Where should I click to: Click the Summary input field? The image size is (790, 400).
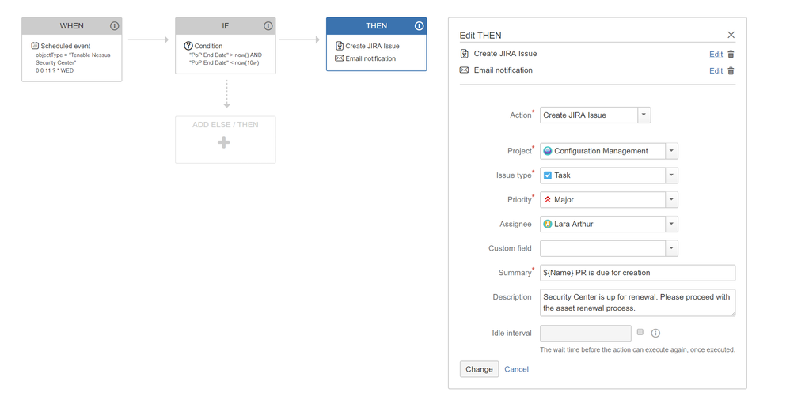click(x=637, y=273)
